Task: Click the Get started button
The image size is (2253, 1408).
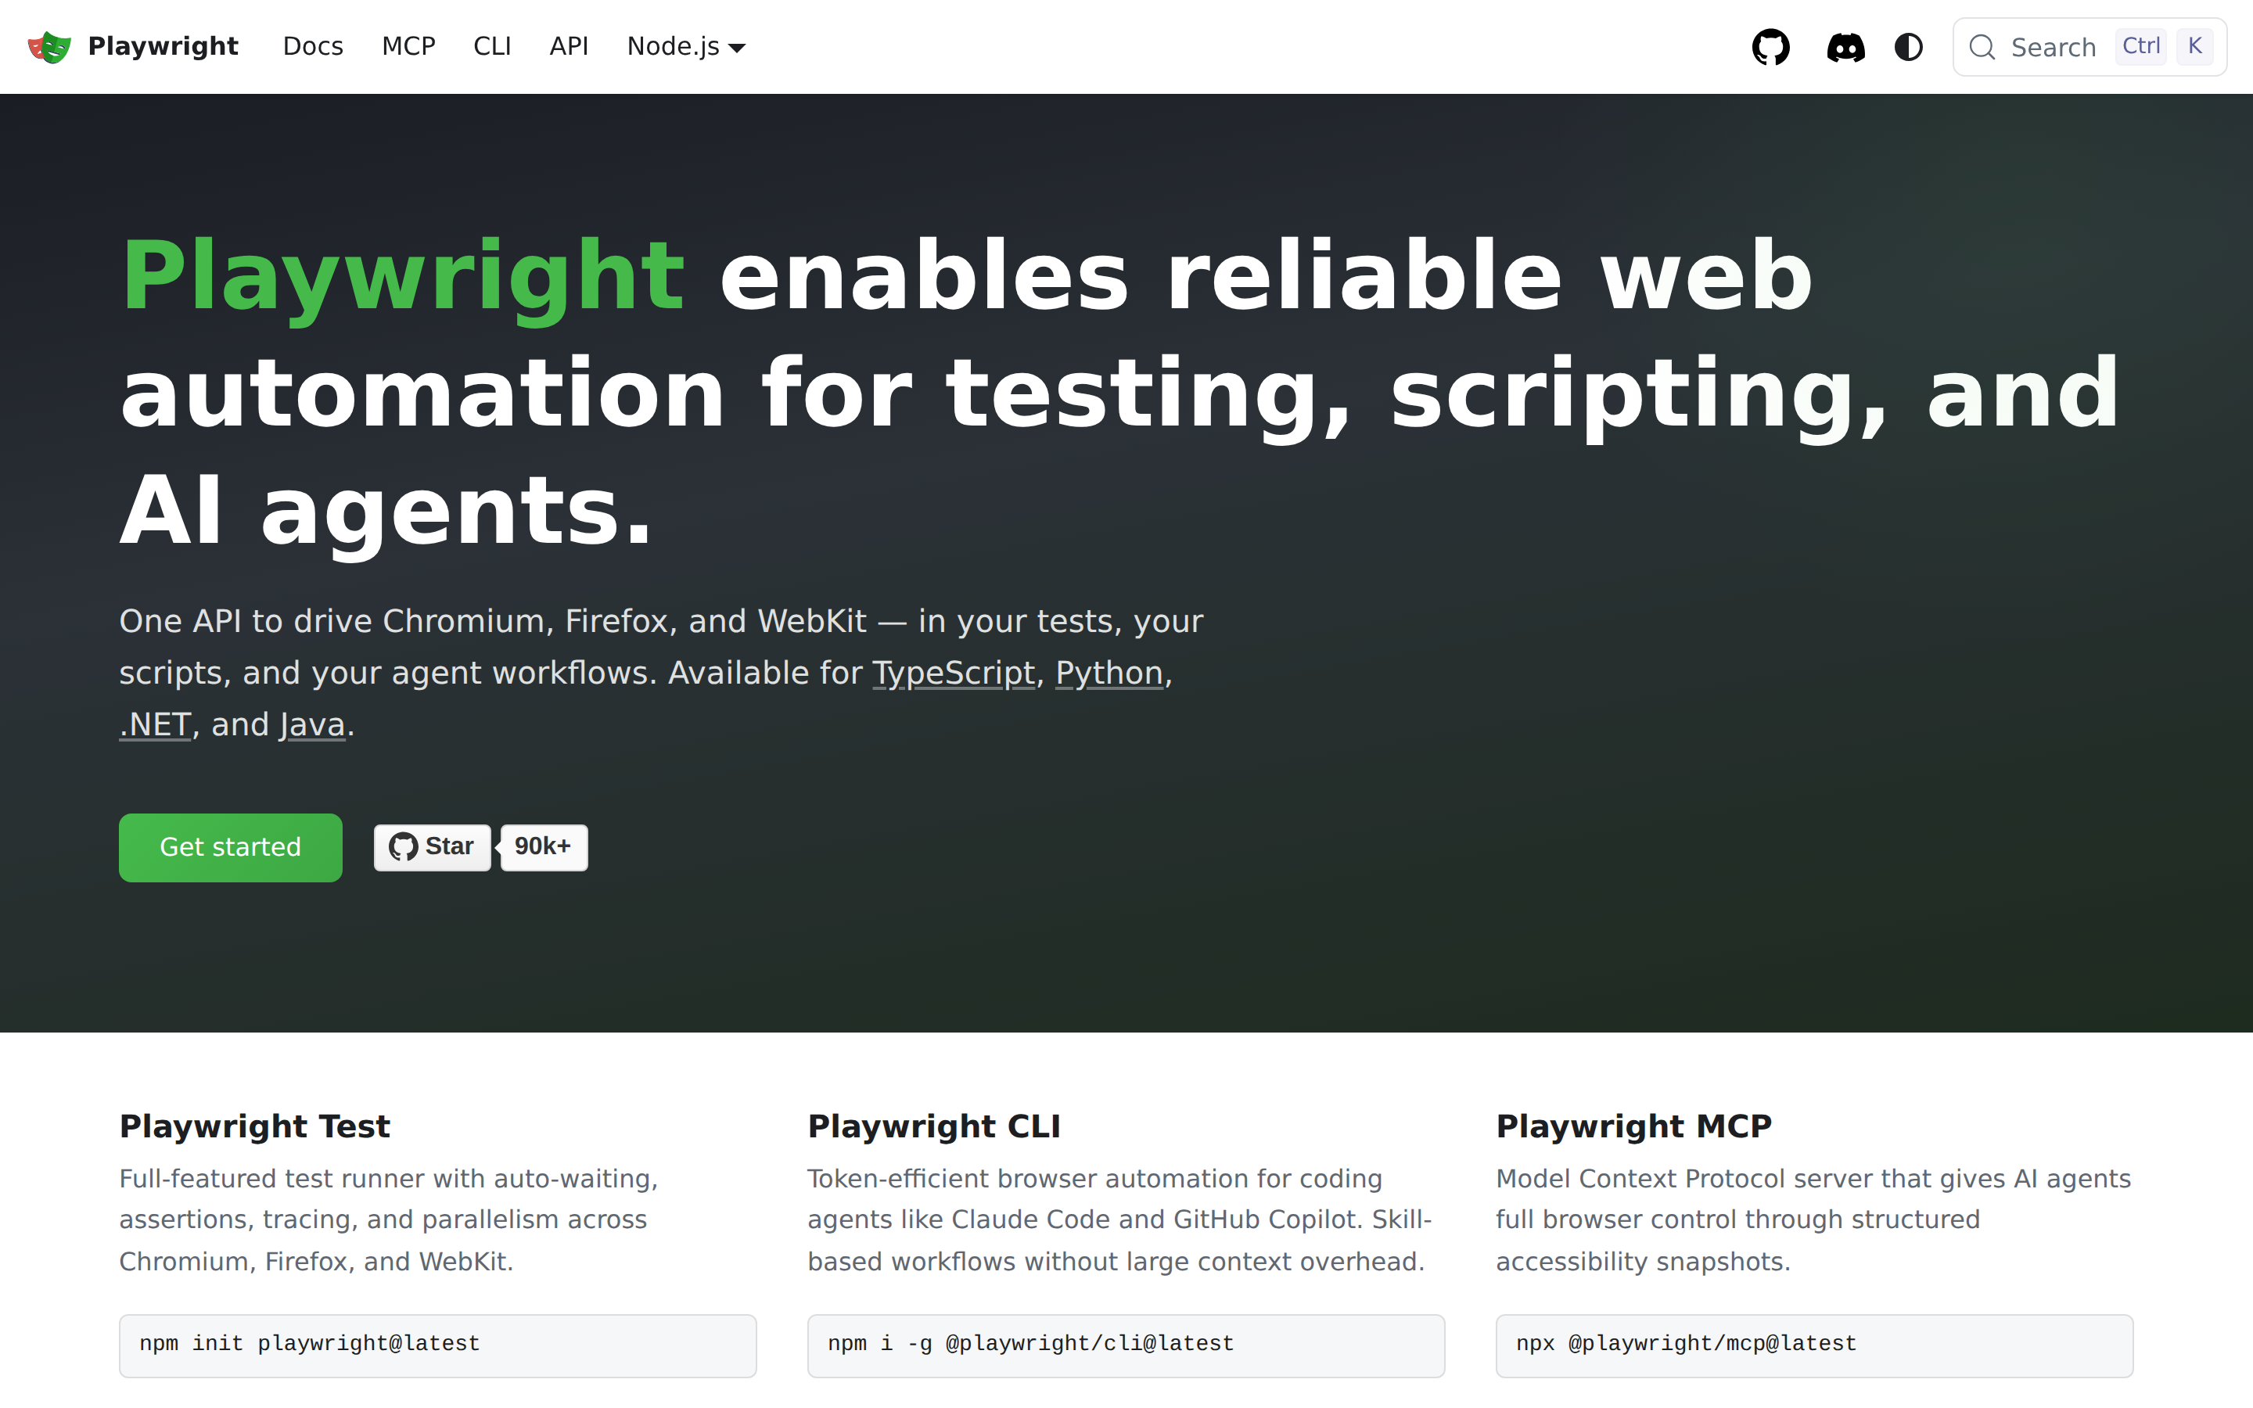Action: [x=230, y=847]
